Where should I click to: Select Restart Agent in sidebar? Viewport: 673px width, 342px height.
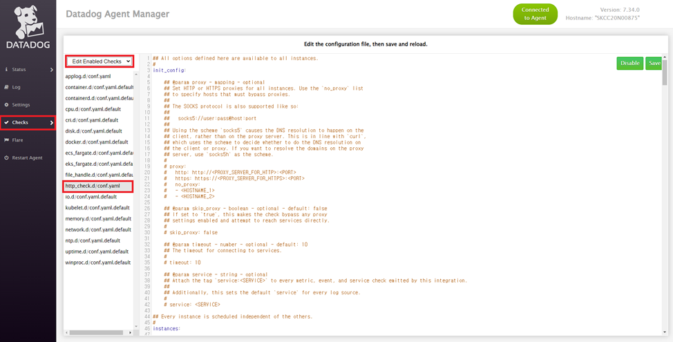[28, 158]
